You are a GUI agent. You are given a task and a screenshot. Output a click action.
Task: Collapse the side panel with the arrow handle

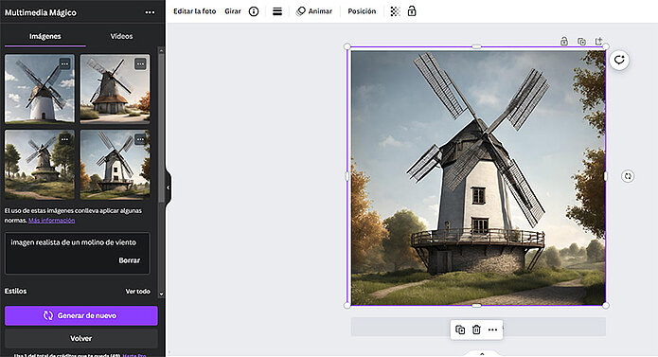[x=168, y=187]
